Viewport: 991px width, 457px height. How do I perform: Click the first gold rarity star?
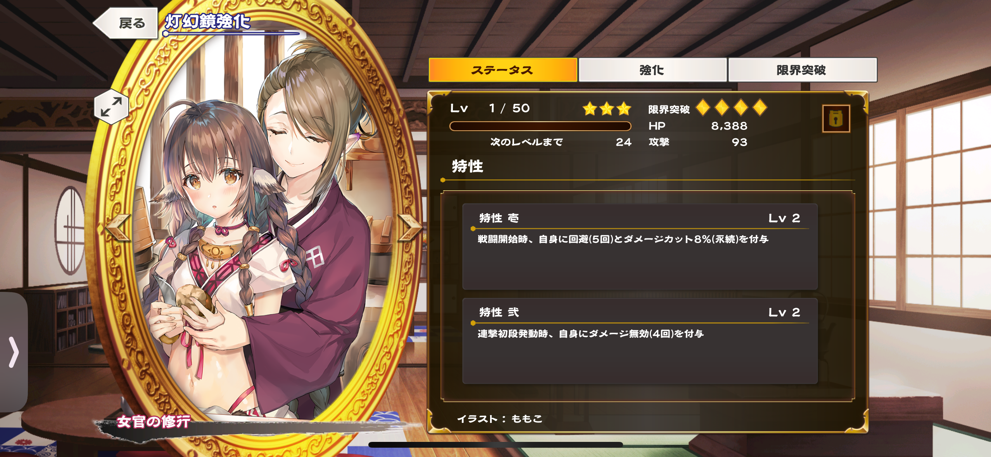point(590,109)
